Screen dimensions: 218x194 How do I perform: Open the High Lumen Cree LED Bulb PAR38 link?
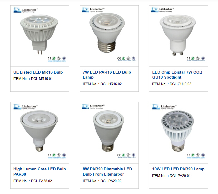[x=39, y=172]
